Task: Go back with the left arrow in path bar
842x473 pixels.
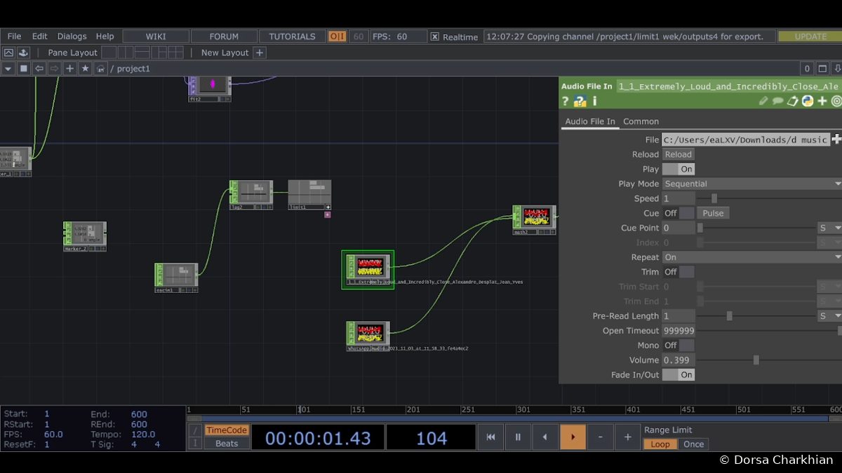Action: tap(39, 69)
